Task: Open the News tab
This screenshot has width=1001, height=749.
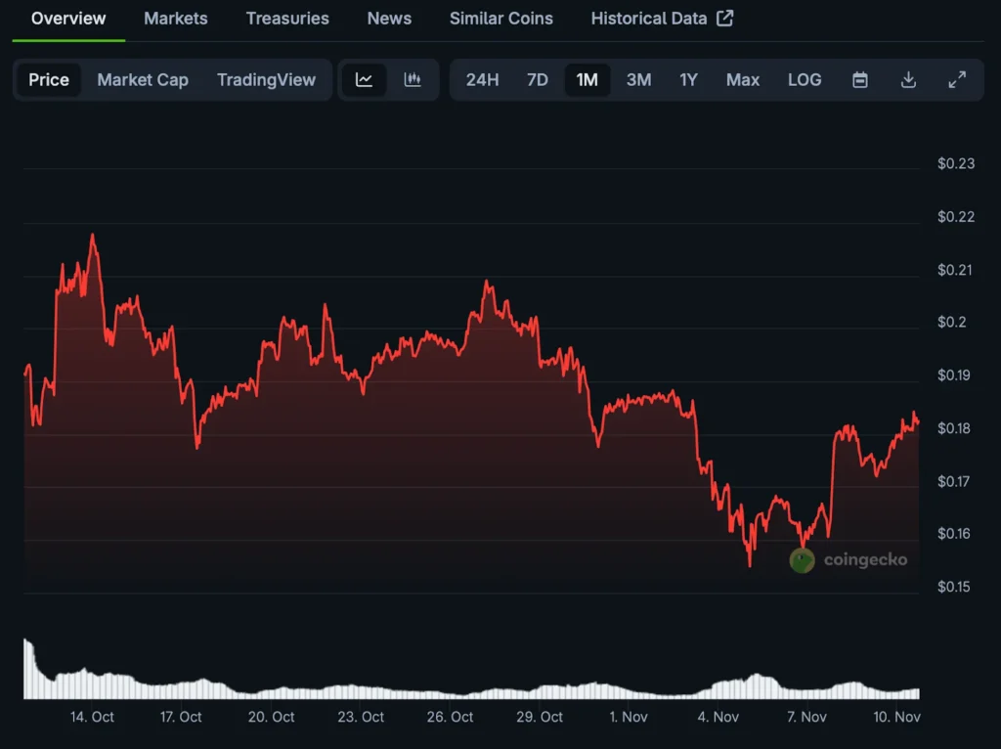Action: pos(389,18)
